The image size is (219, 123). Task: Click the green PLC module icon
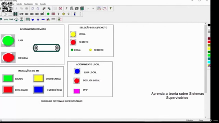tap(82, 9)
